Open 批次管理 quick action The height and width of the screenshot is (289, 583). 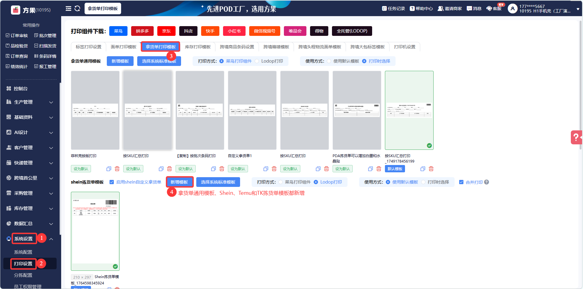click(x=45, y=36)
